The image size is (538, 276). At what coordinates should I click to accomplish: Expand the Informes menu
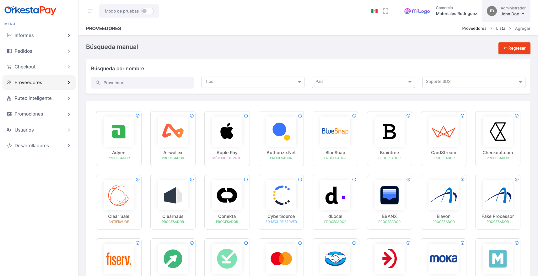(39, 35)
